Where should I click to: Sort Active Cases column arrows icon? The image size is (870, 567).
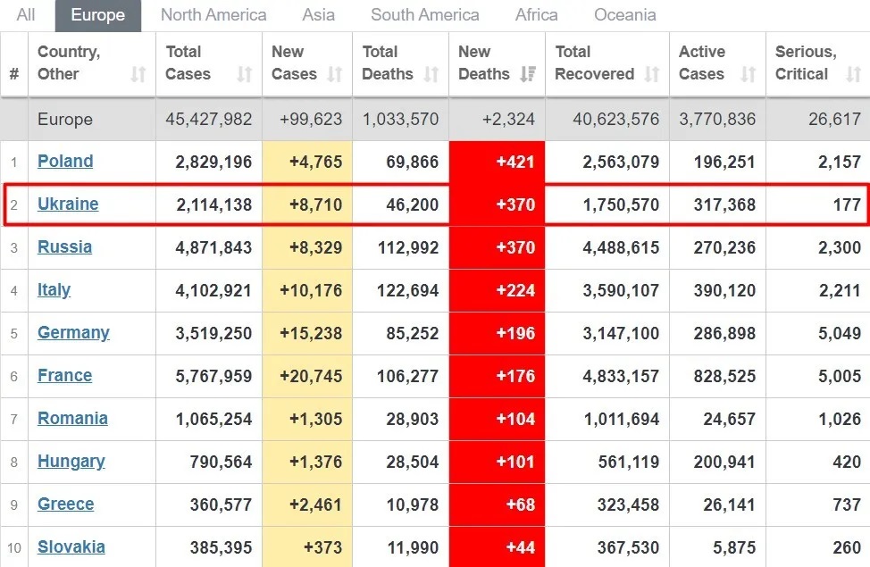point(749,74)
